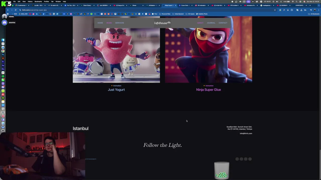
Task: Switch to the EVERYDAYS tab
Action: click(x=299, y=5)
